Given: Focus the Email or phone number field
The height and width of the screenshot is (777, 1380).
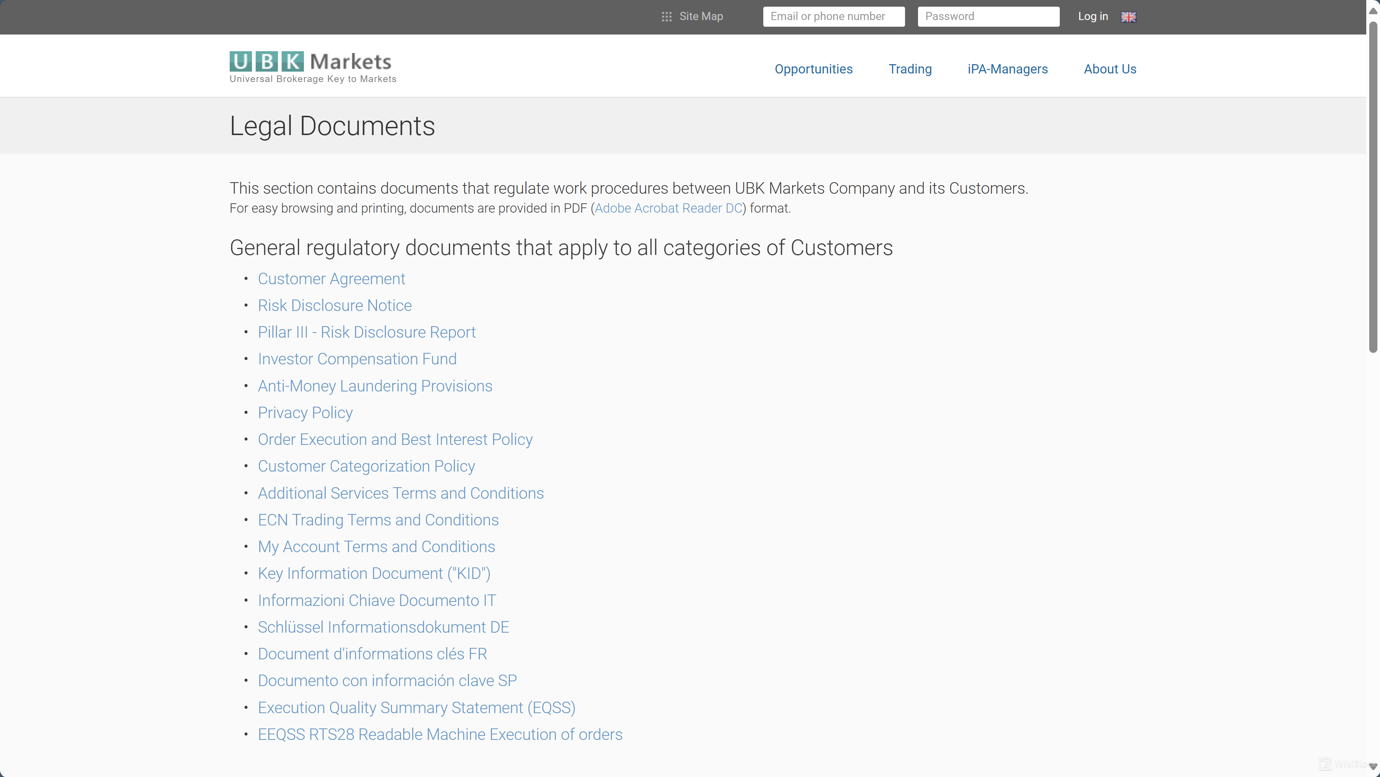Looking at the screenshot, I should 833,17.
